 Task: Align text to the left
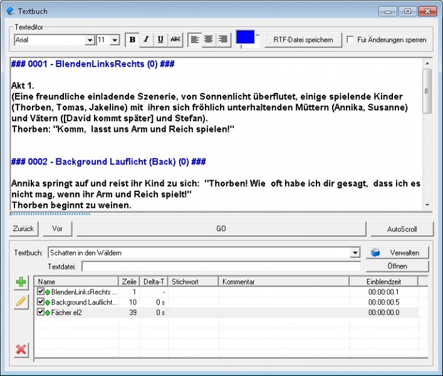[195, 40]
